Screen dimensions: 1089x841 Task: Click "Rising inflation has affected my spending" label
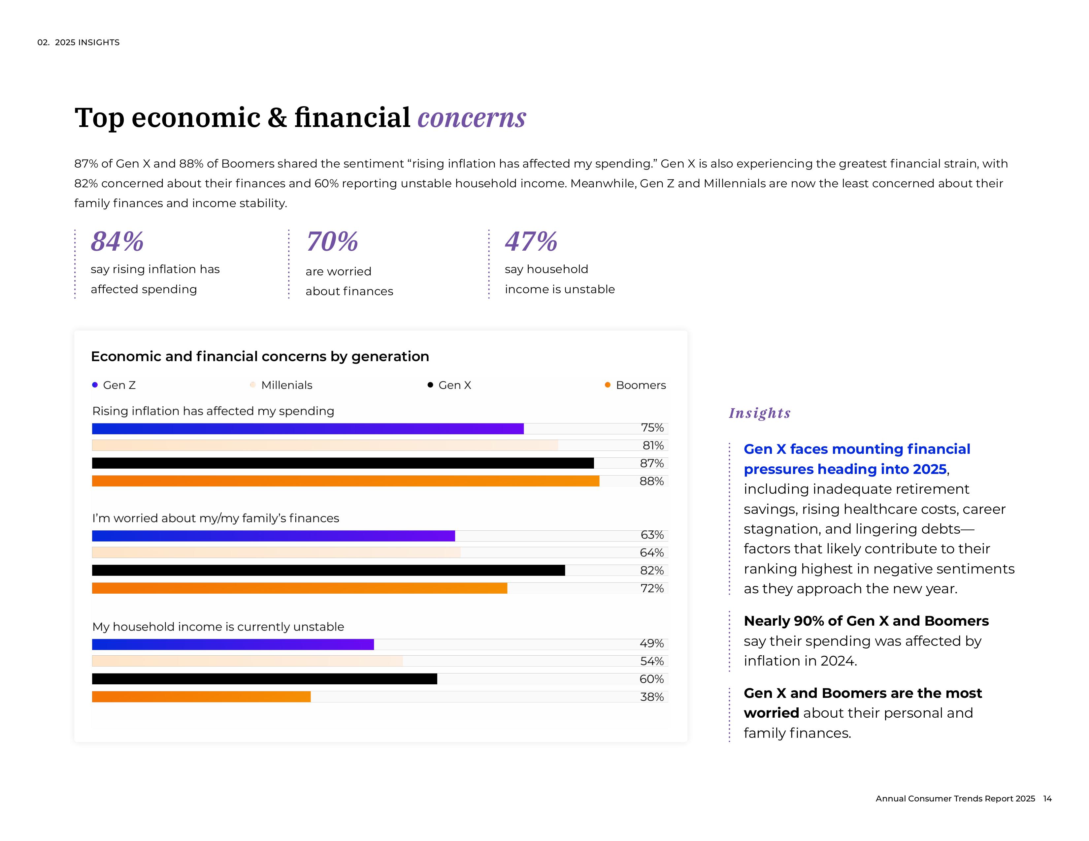[213, 411]
